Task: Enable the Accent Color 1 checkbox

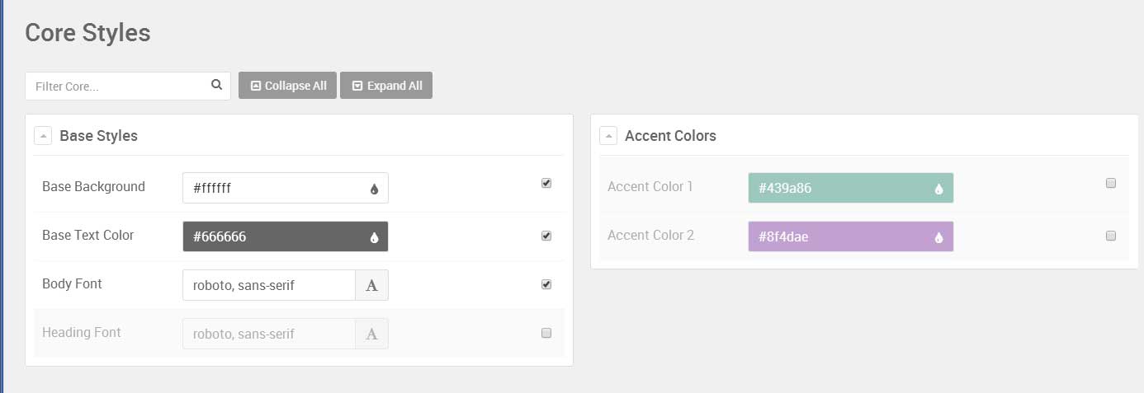Action: 1111,183
